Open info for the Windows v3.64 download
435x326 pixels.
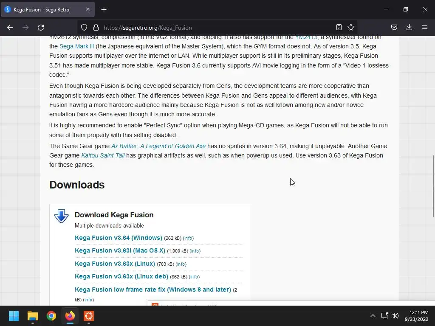[x=188, y=239]
